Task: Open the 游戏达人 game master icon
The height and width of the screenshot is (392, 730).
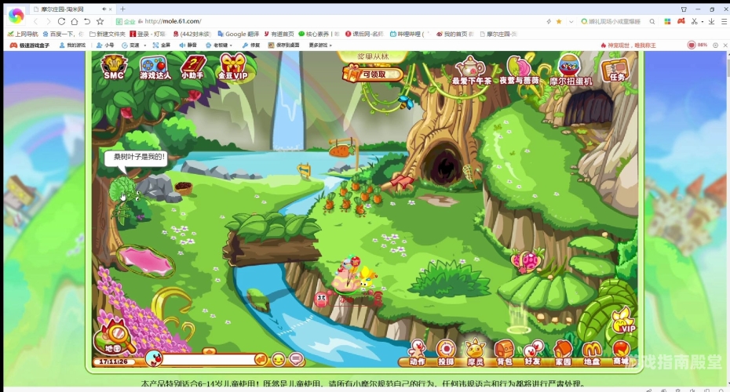Action: pos(155,67)
